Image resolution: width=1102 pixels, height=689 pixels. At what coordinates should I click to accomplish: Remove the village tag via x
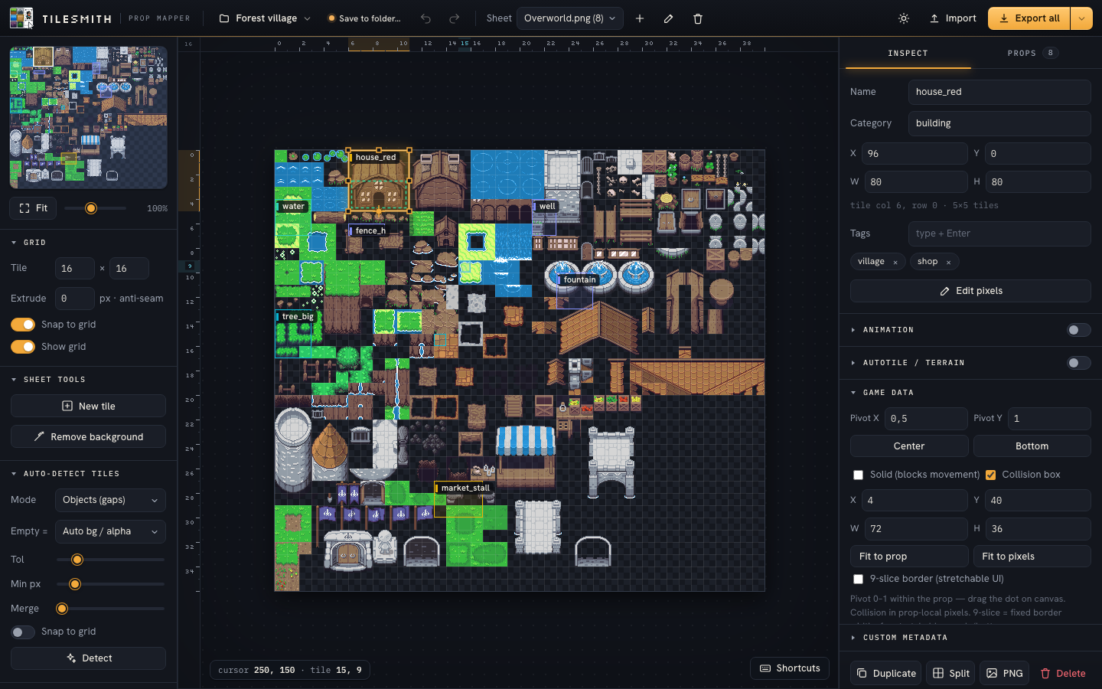click(x=895, y=263)
